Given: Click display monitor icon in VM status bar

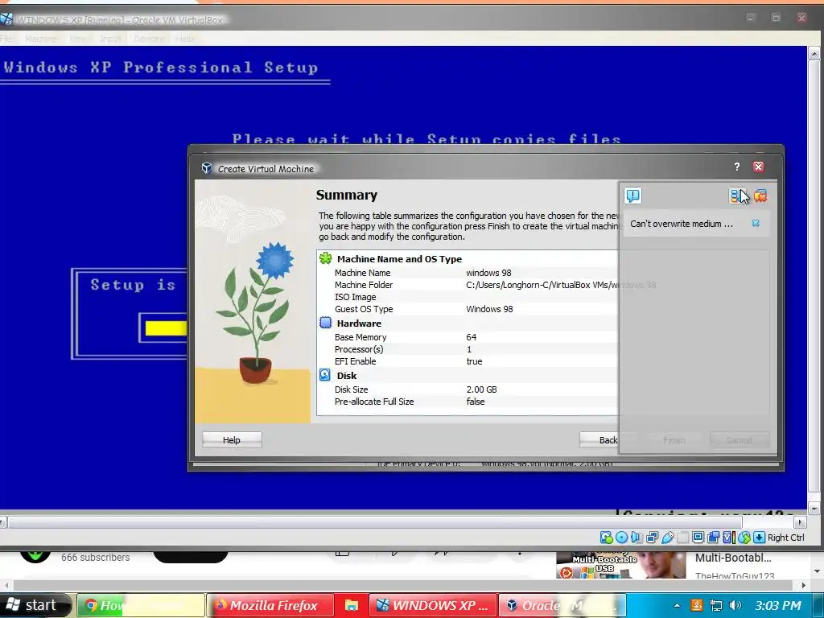Looking at the screenshot, I should pos(698,537).
